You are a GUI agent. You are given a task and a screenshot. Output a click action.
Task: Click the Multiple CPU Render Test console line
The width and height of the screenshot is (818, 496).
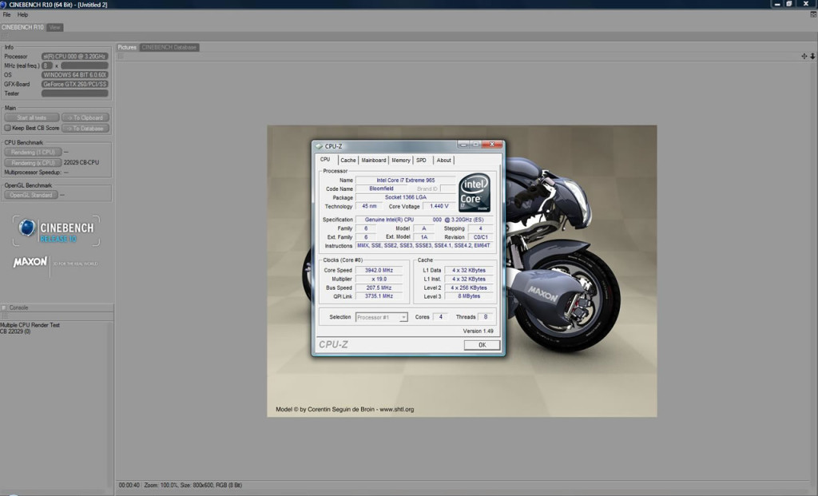(30, 325)
